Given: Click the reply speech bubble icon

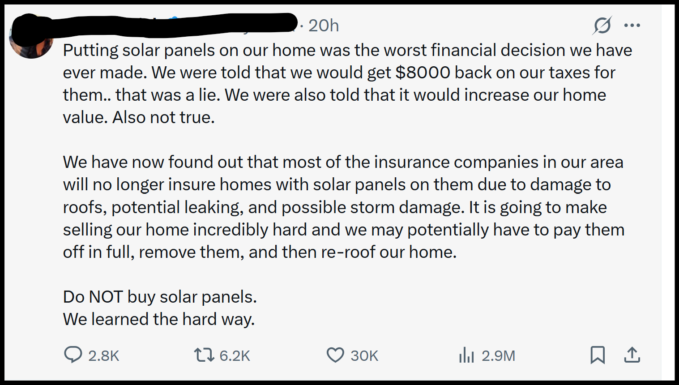Looking at the screenshot, I should click(73, 355).
